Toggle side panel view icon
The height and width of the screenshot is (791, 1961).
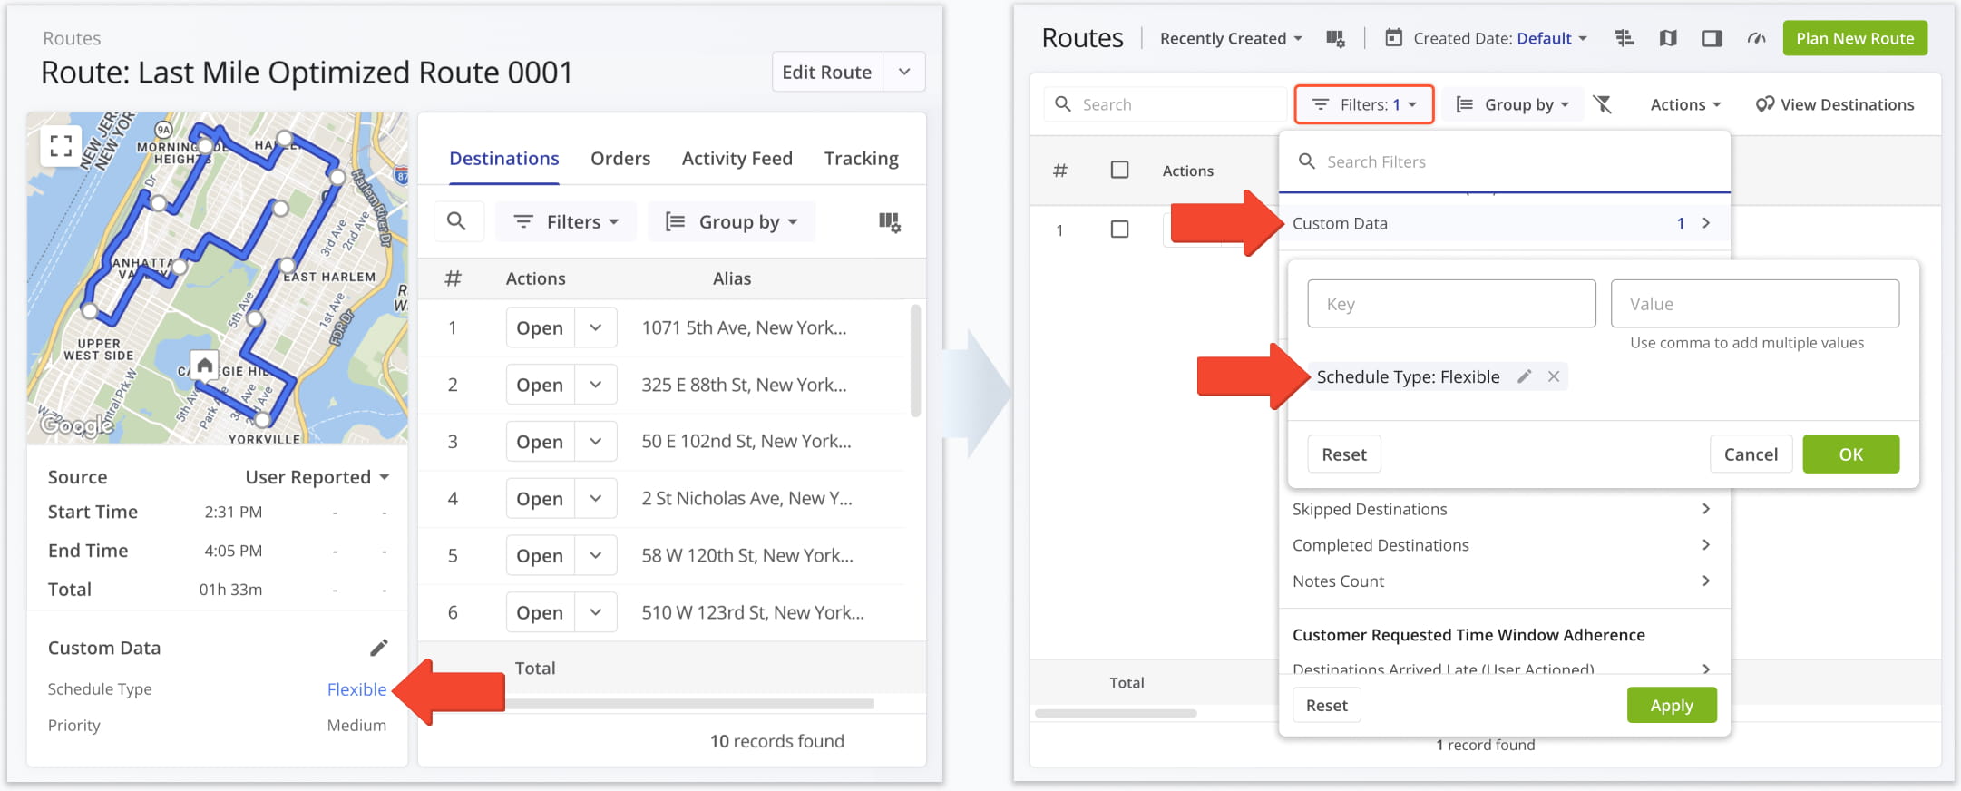[1712, 38]
